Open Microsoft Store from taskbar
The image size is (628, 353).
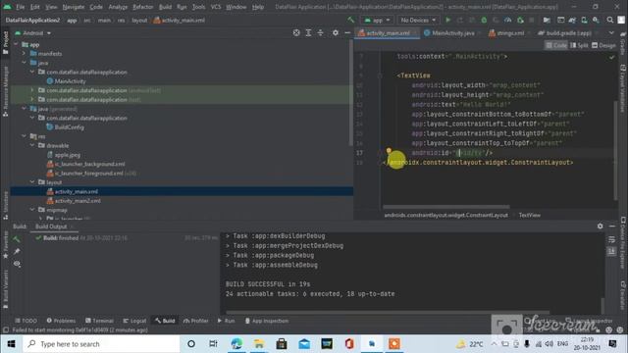coord(282,344)
